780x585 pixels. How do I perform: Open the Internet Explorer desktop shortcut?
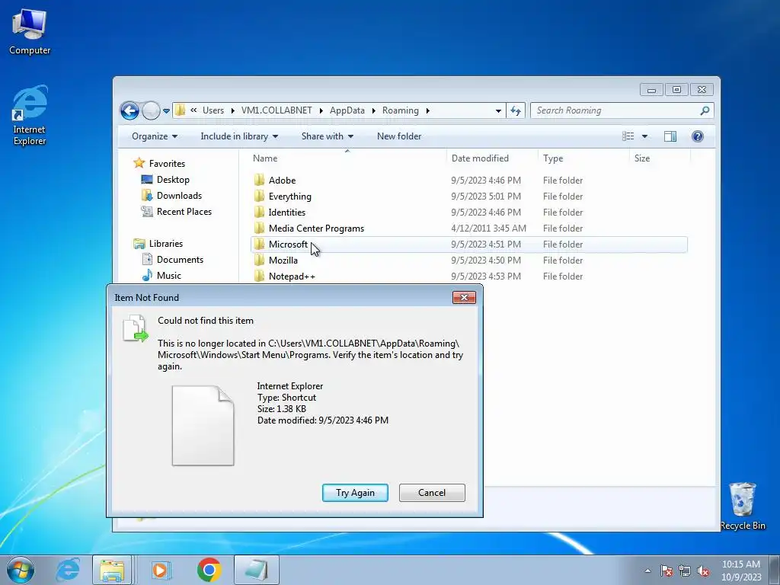click(30, 116)
